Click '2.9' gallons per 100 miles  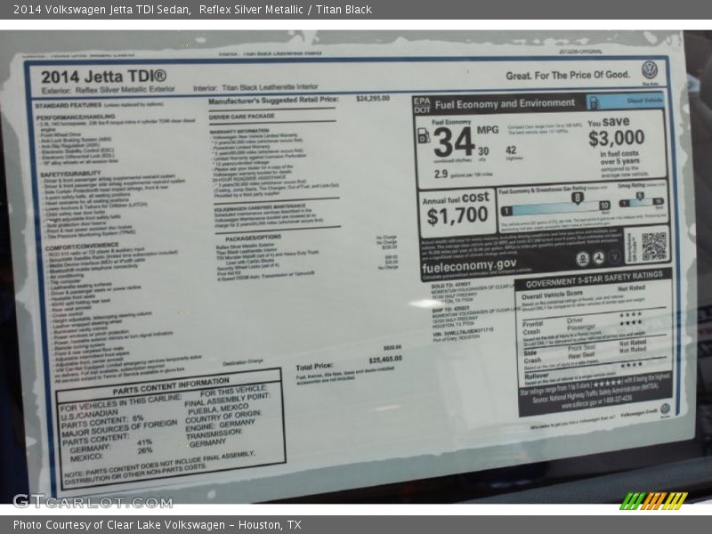pyautogui.click(x=441, y=174)
